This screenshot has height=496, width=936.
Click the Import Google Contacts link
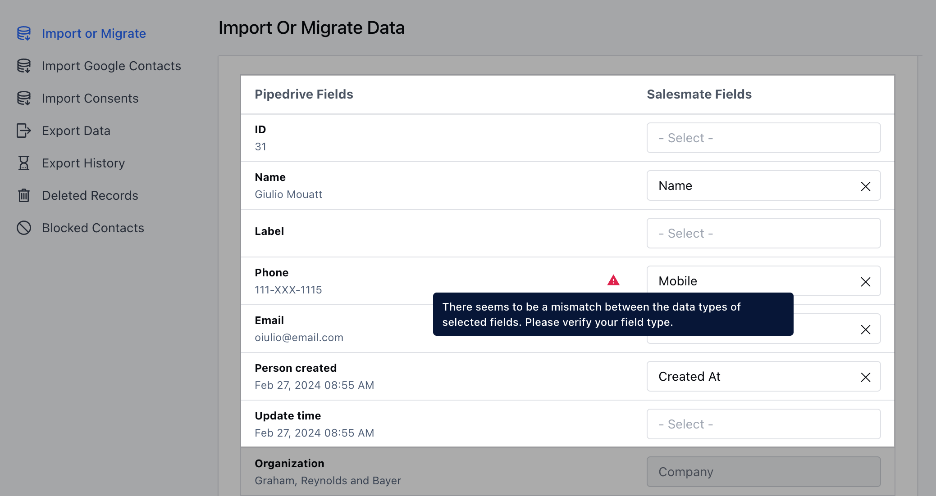coord(111,66)
